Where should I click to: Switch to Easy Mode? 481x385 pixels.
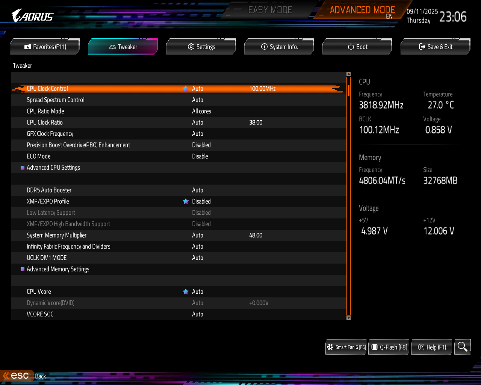click(x=270, y=10)
